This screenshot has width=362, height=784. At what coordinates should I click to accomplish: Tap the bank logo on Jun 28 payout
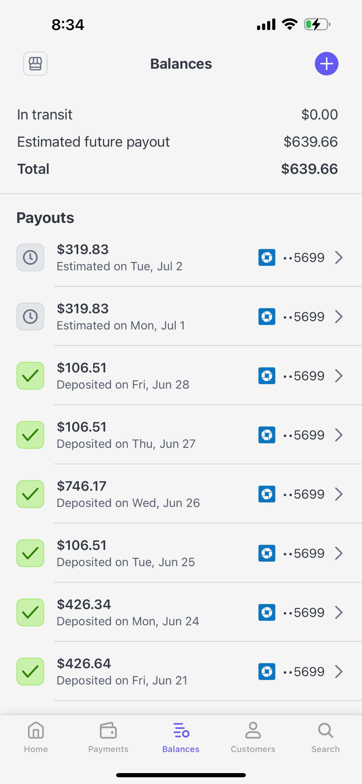coord(267,376)
